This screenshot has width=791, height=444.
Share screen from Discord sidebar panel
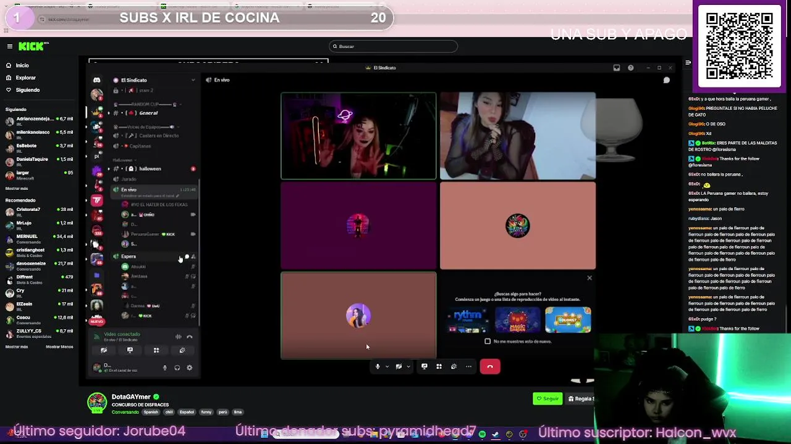coord(130,350)
